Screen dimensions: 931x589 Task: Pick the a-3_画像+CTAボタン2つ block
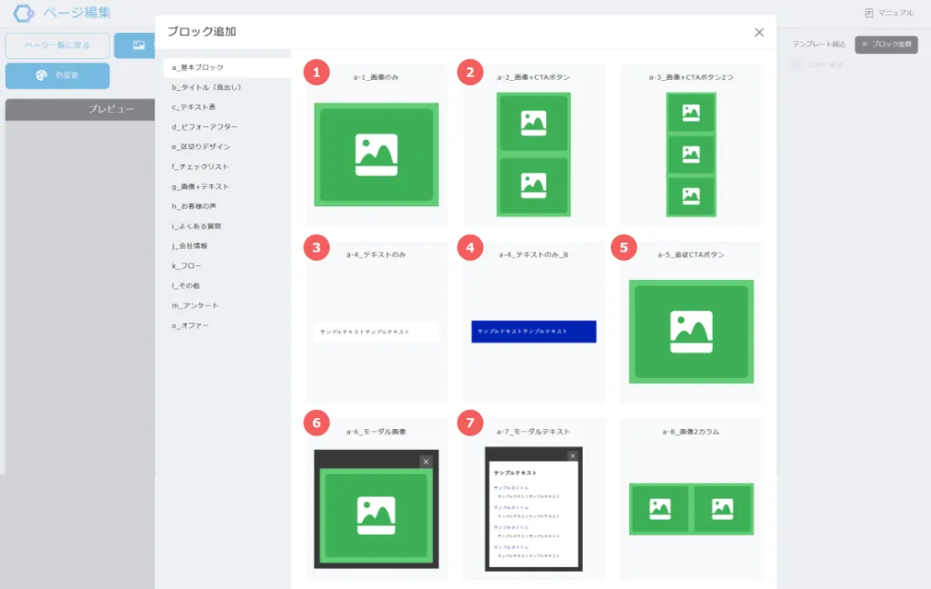[x=691, y=155]
